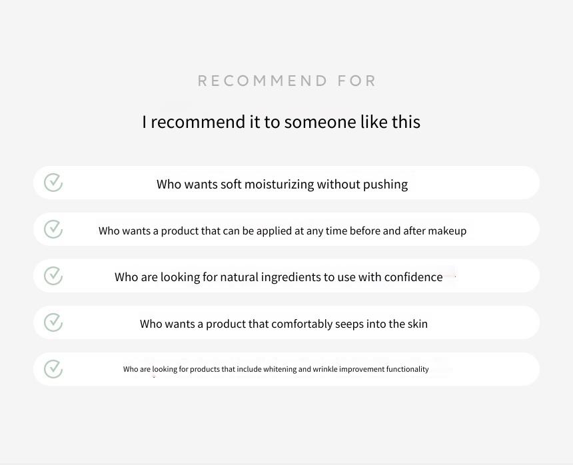Click text 'Who wants soft moisturizing without pushing'
This screenshot has width=573, height=465.
[x=282, y=185]
